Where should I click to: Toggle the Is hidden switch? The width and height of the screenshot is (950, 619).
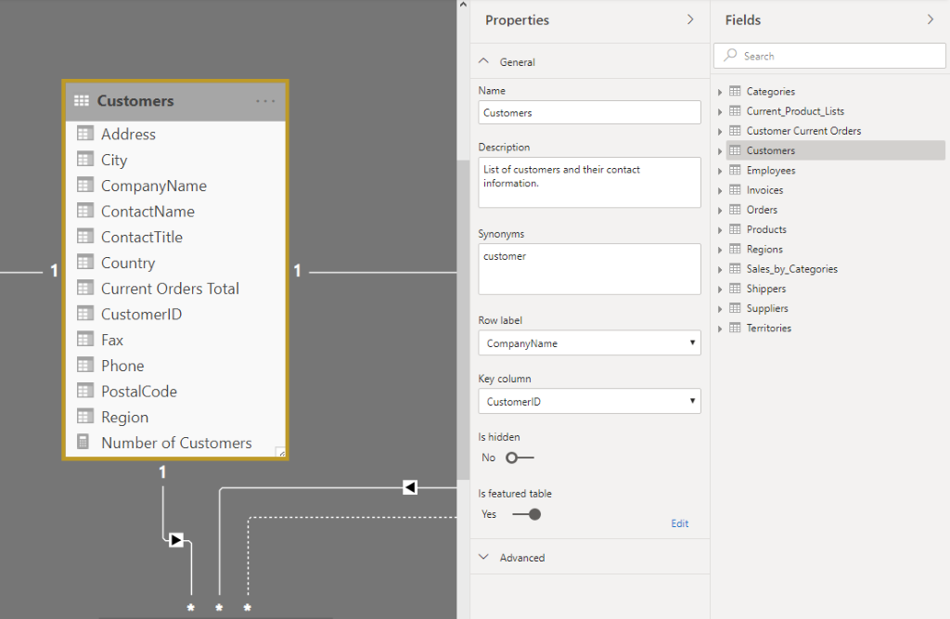(520, 458)
